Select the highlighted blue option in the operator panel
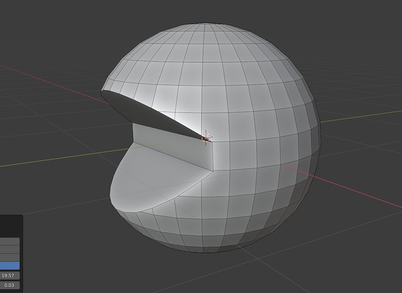 9,265
